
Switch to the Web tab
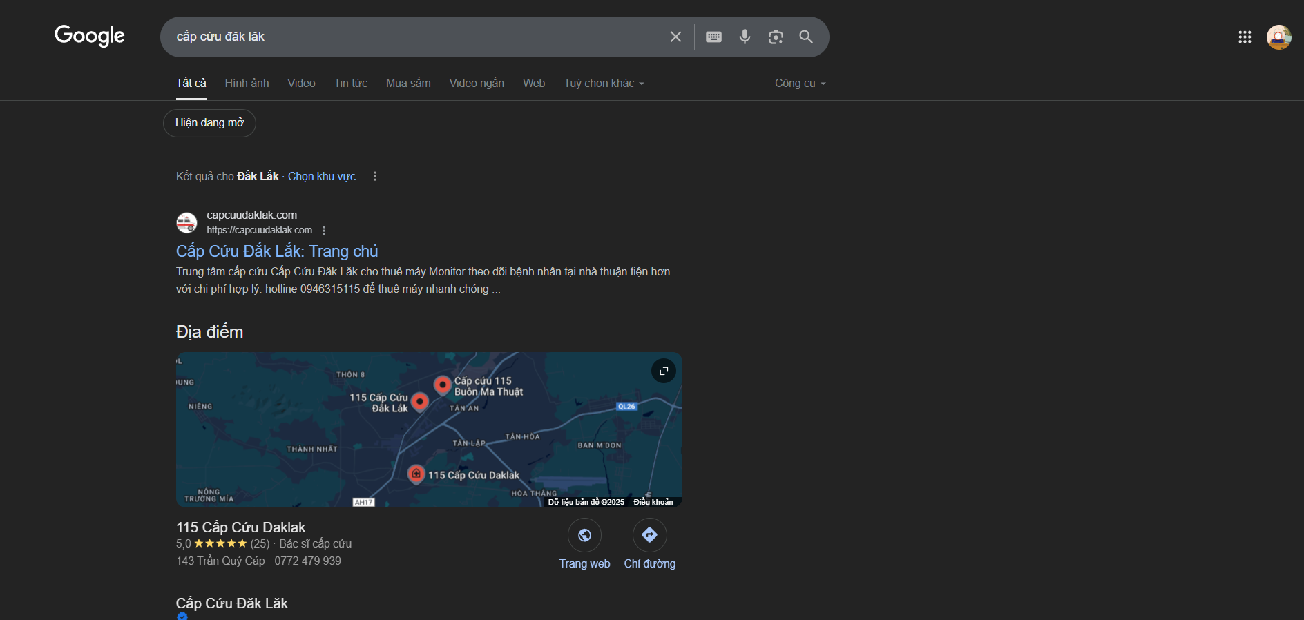534,83
